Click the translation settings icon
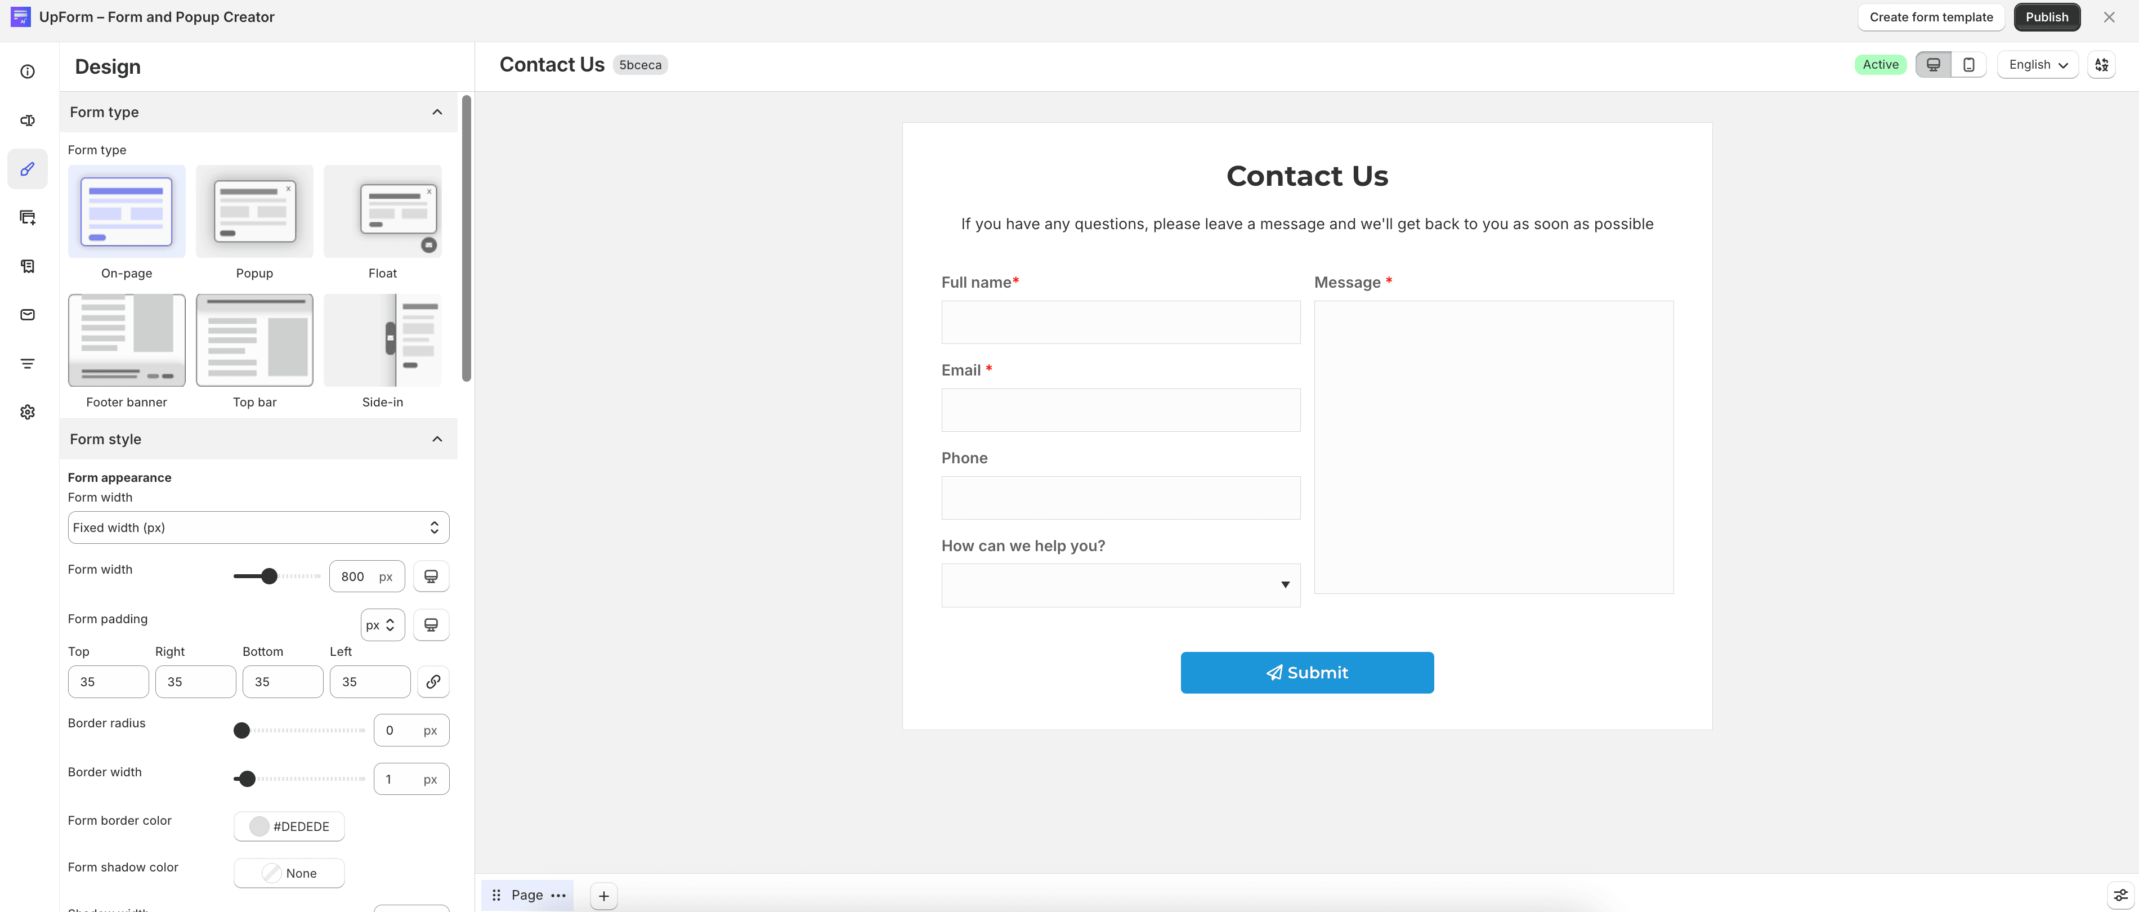2139x912 pixels. pos(2101,65)
